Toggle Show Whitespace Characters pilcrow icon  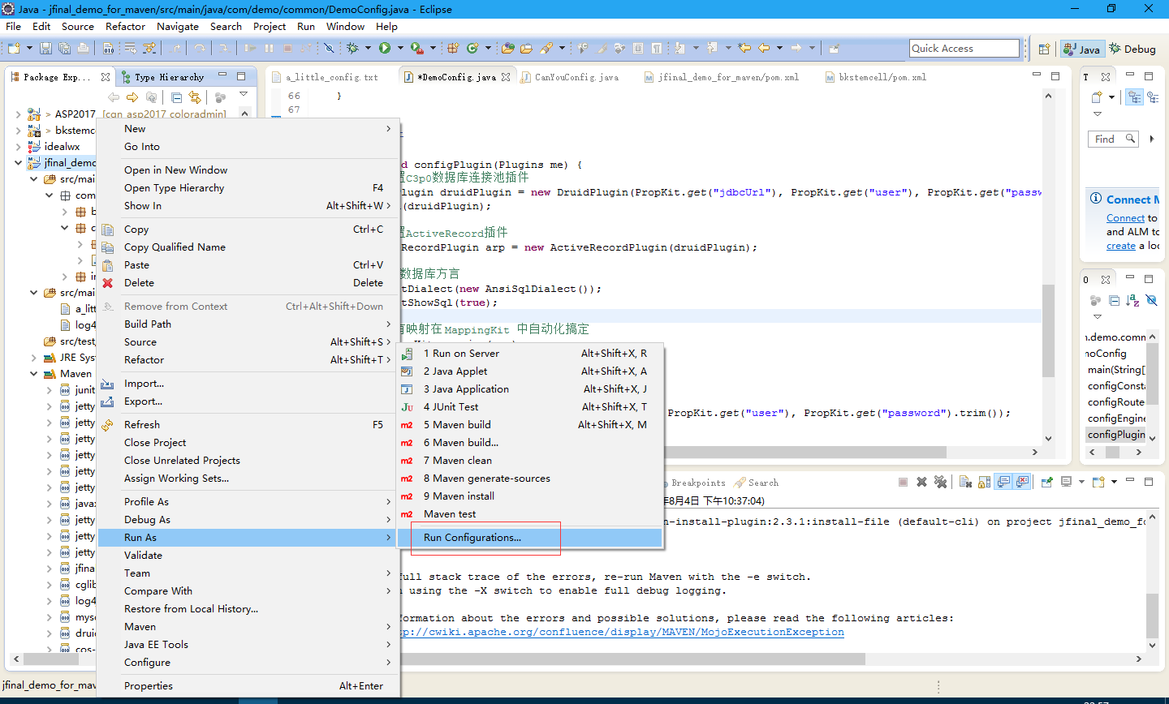656,48
